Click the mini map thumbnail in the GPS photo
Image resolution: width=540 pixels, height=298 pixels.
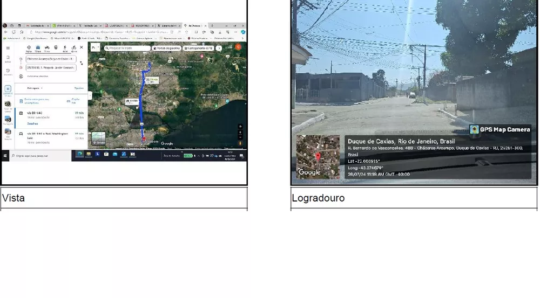pyautogui.click(x=318, y=157)
